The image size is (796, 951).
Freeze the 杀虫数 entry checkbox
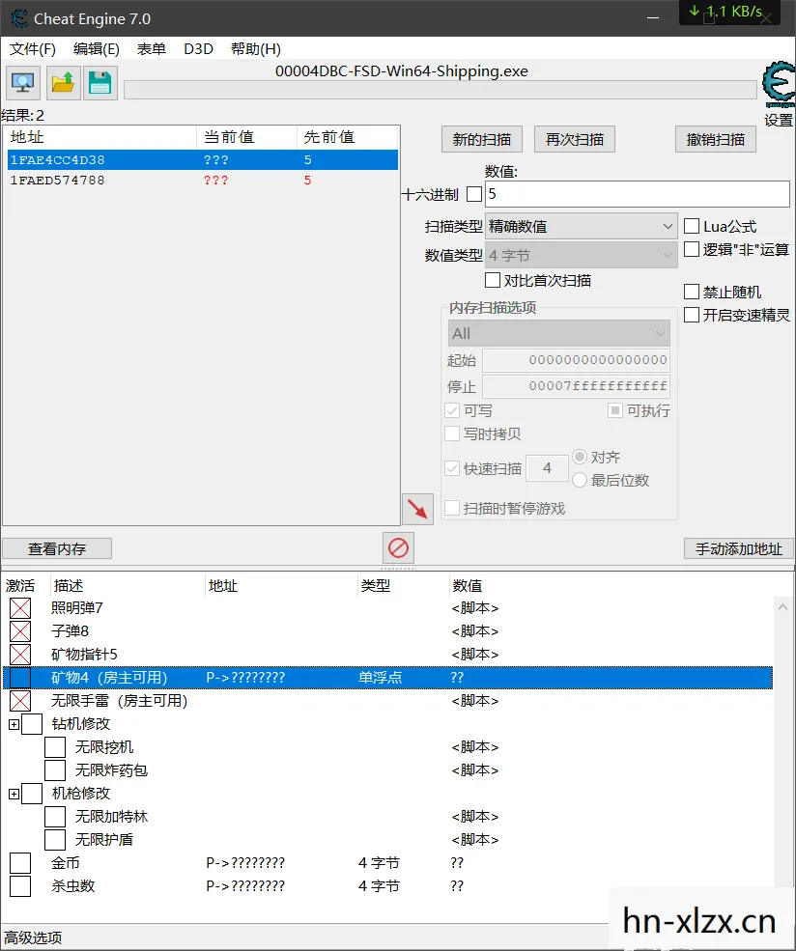pos(20,886)
